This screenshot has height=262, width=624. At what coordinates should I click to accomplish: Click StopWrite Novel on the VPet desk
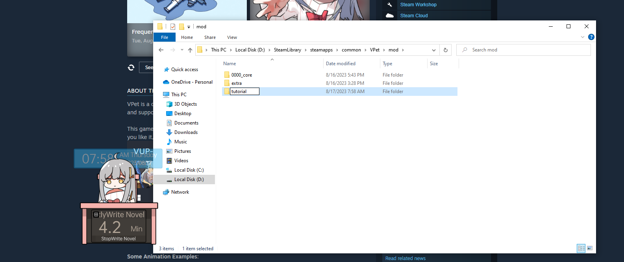[x=119, y=239]
